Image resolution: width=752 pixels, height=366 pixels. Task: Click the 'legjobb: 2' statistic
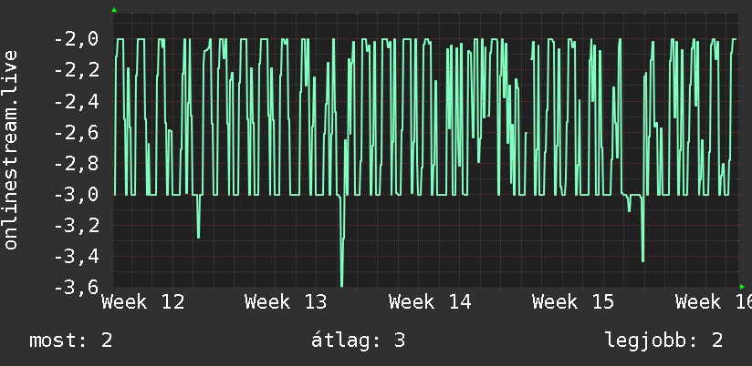click(x=664, y=341)
